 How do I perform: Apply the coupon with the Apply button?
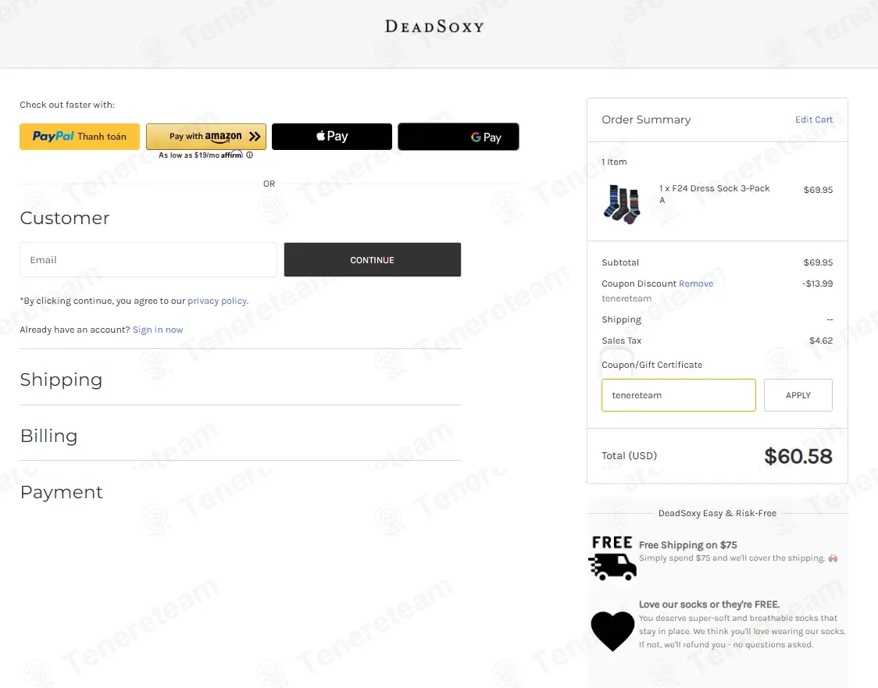[x=798, y=395]
